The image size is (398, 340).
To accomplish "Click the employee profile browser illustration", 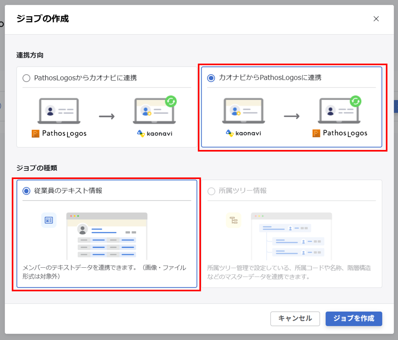I will (107, 236).
